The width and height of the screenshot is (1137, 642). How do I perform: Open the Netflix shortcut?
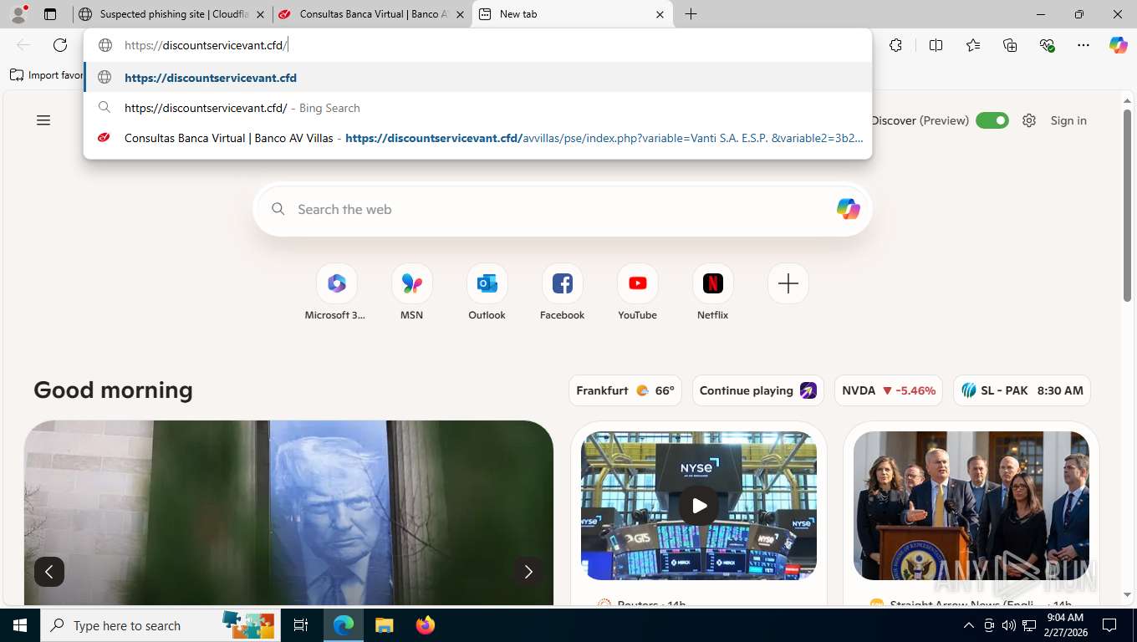pyautogui.click(x=712, y=293)
